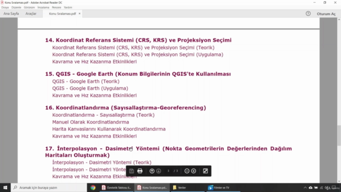341x192 pixels.
Task: Click the Oturum Aç sign-in button
Action: 326,14
